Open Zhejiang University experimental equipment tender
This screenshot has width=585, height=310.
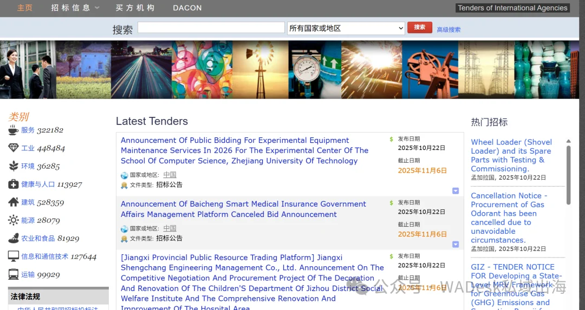click(244, 150)
